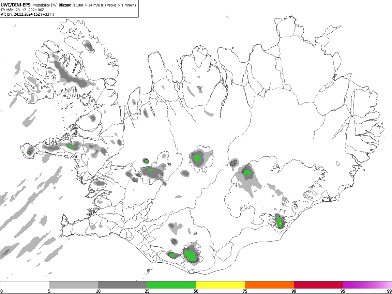Click the 'VT: þri. 24.12.2024 15Z (+33 h)' line

(27, 14)
